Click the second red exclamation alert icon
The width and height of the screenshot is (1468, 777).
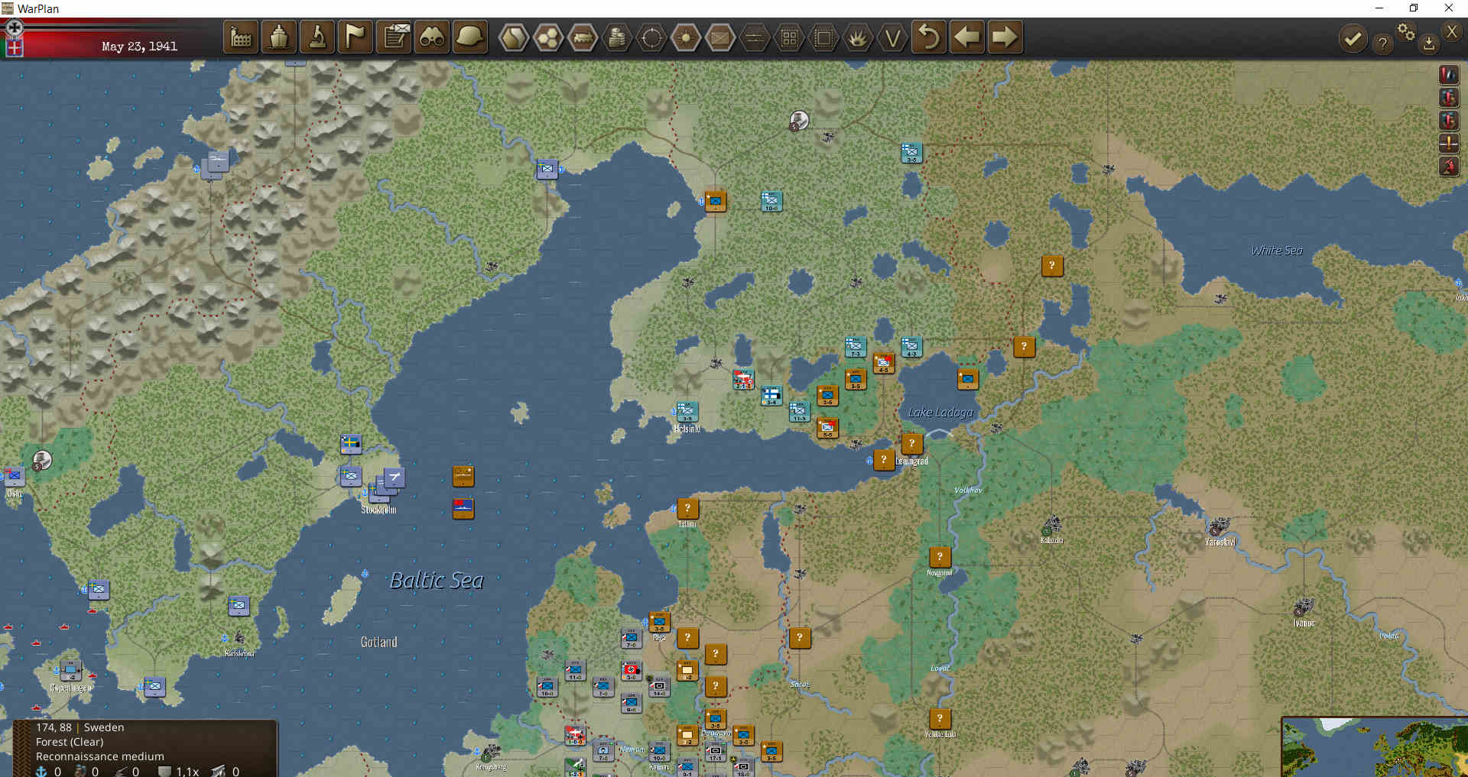pyautogui.click(x=1449, y=97)
